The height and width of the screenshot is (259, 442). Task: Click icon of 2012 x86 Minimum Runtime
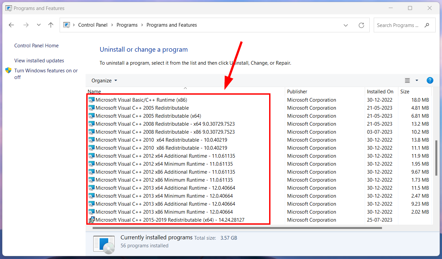coord(91,180)
